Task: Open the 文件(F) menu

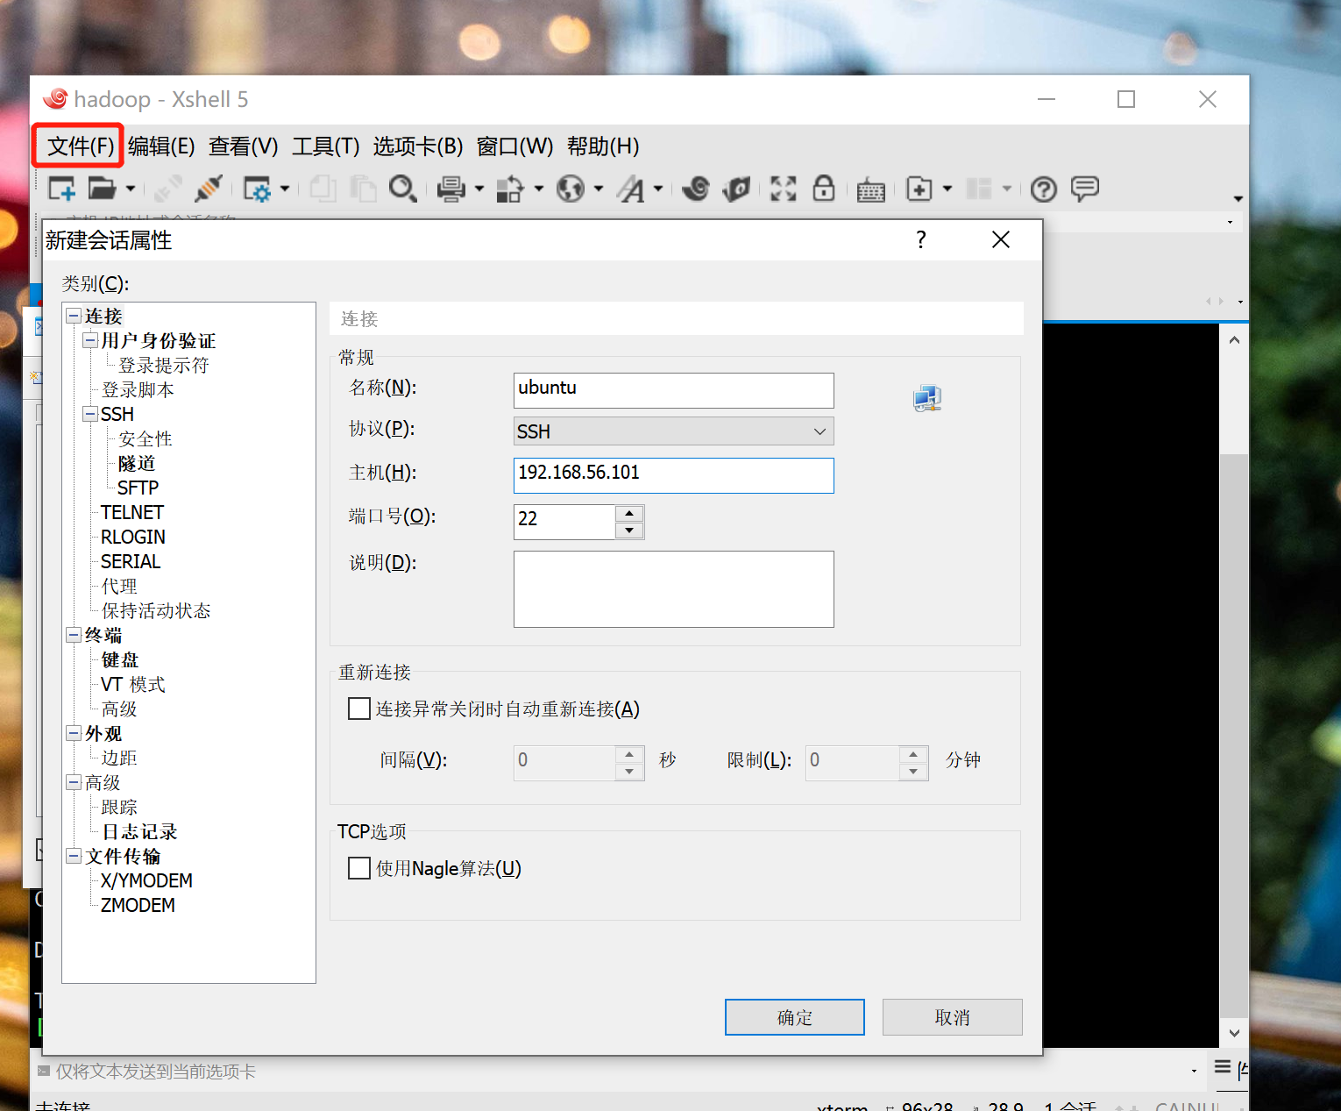Action: pos(81,146)
